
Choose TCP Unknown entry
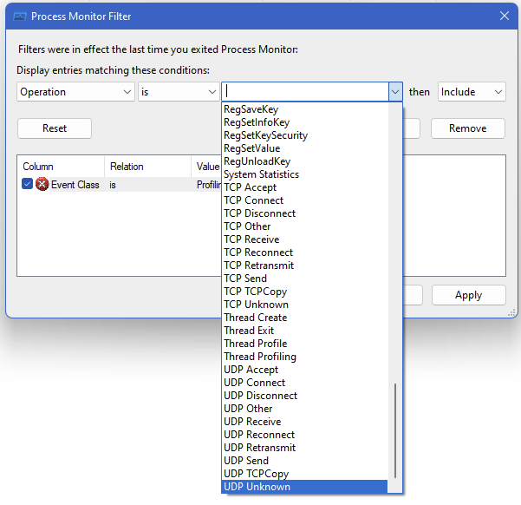[304, 304]
